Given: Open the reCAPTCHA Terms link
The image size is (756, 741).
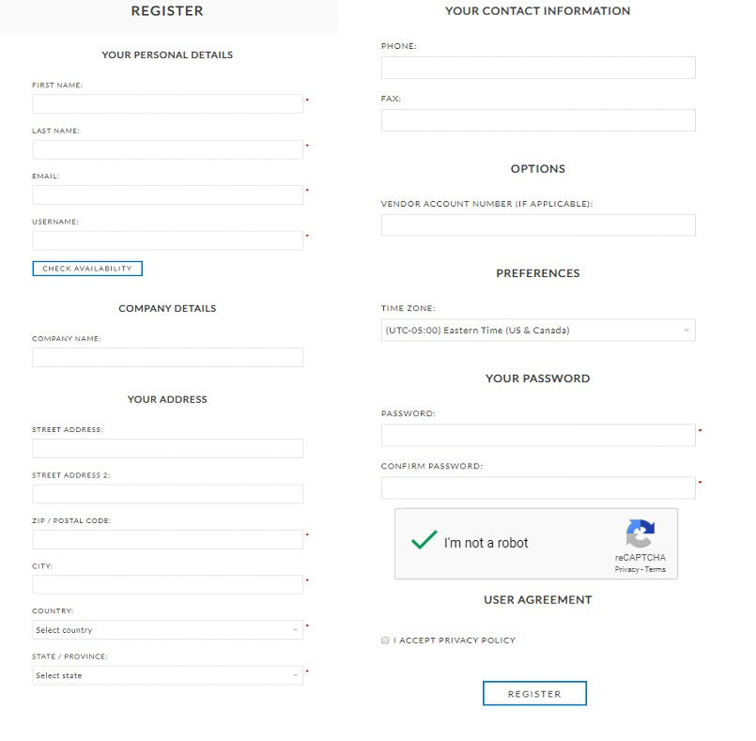Looking at the screenshot, I should (x=655, y=569).
